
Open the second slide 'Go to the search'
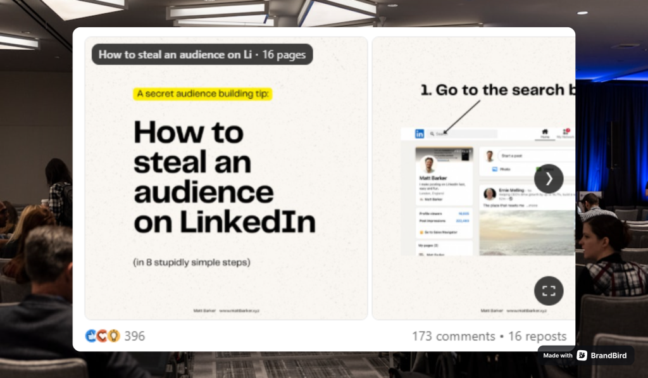pyautogui.click(x=473, y=179)
